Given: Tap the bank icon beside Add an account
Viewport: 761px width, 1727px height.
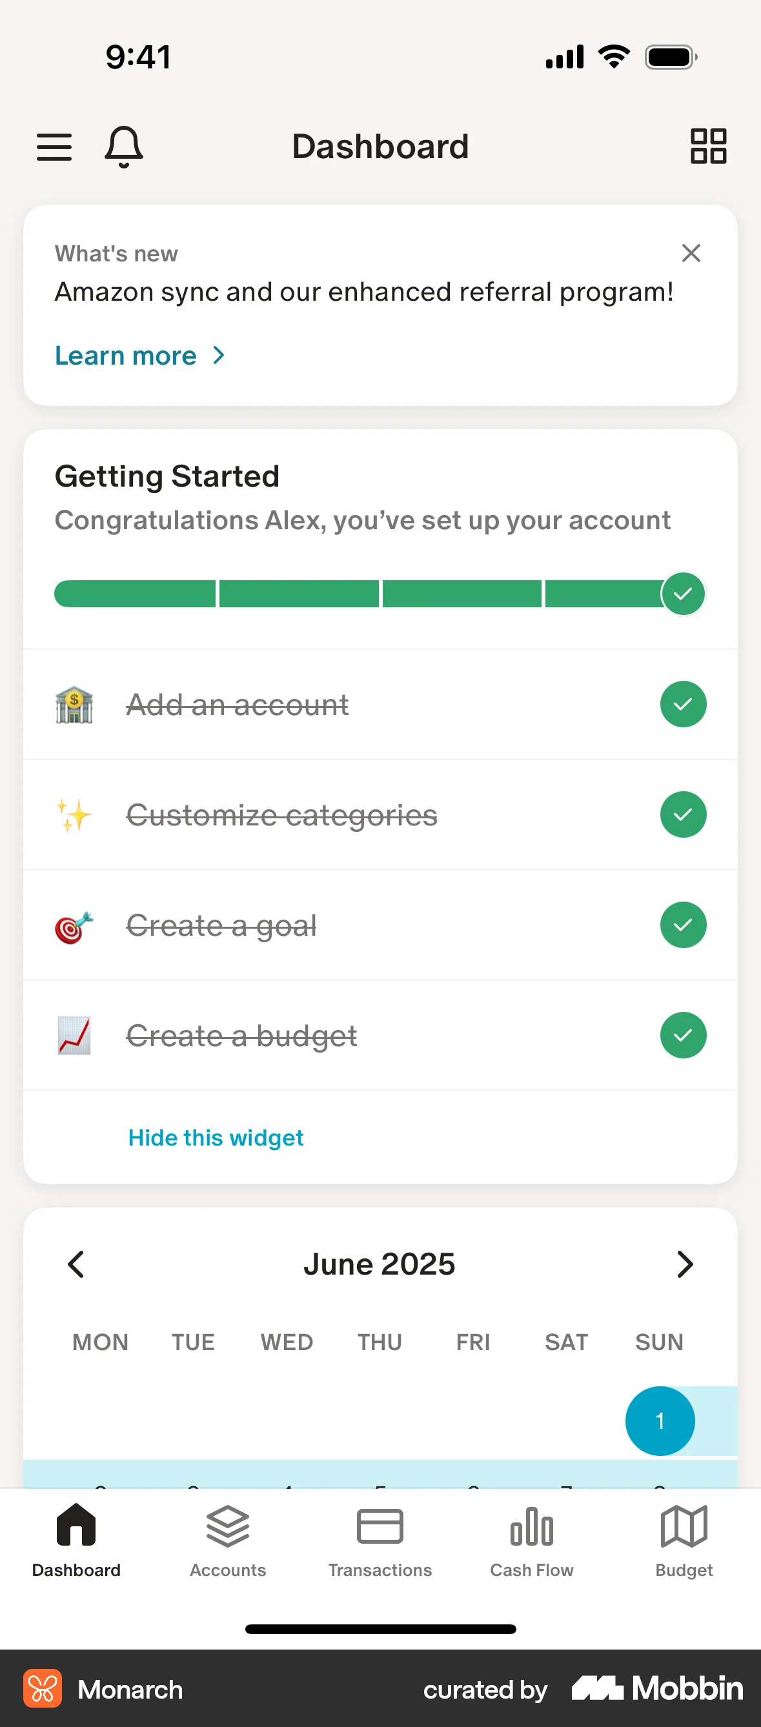Looking at the screenshot, I should [x=74, y=705].
